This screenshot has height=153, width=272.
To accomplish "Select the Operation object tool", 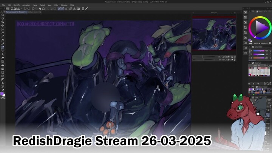I will tap(3, 22).
